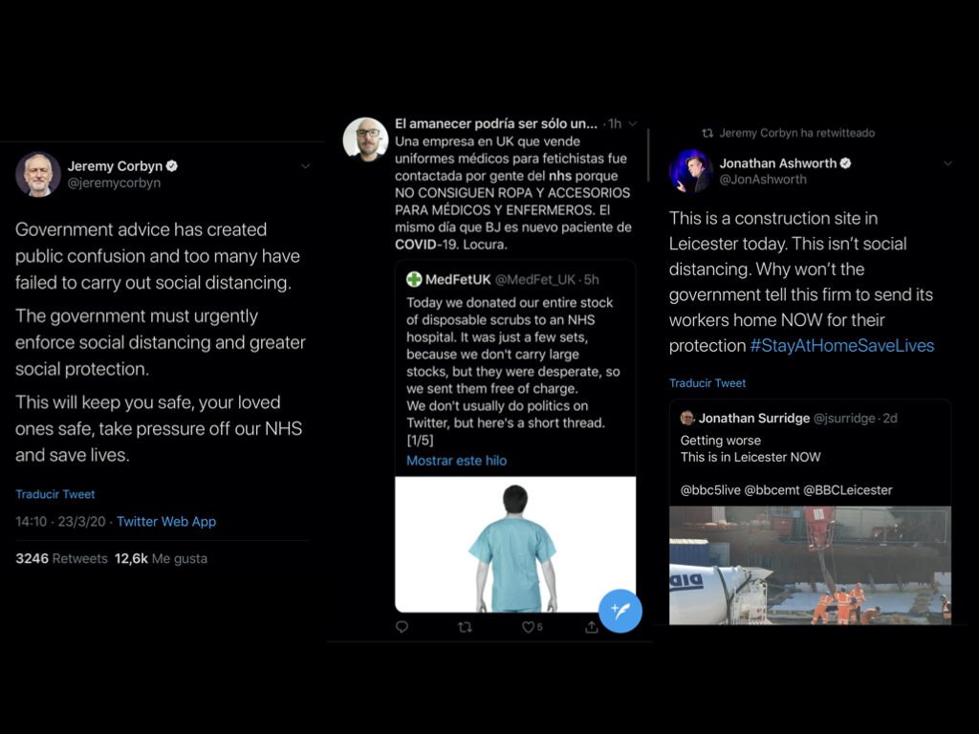The height and width of the screenshot is (734, 979).
Task: Click the bald man's avatar in middle tweet
Action: coord(366,140)
